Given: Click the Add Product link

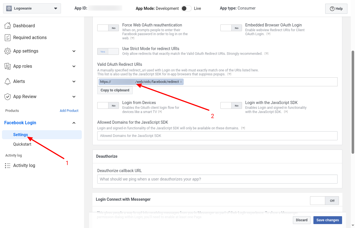Looking at the screenshot, I should pyautogui.click(x=69, y=111).
